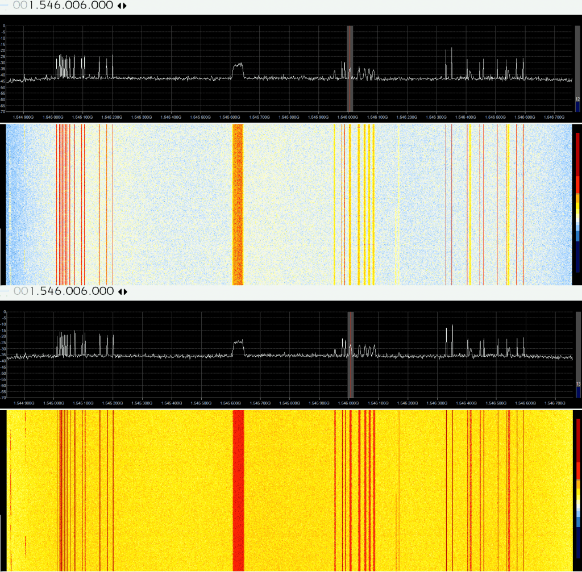Click the 1.545 000G axis label in lower spectrum
The height and width of the screenshot is (572, 582).
tap(54, 403)
